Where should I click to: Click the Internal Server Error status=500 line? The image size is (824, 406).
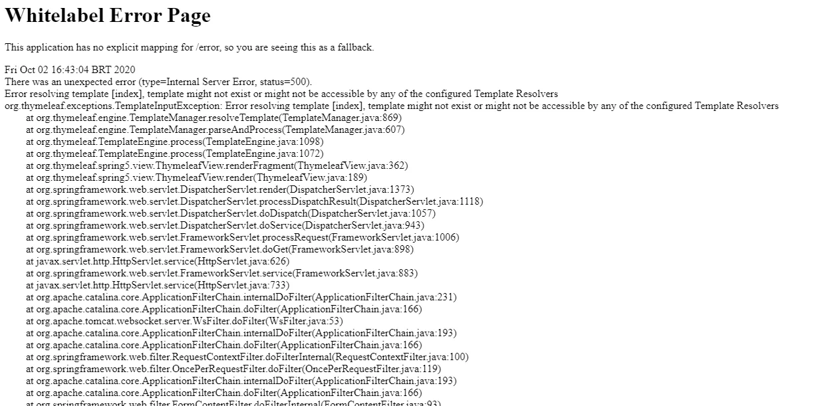coord(158,82)
